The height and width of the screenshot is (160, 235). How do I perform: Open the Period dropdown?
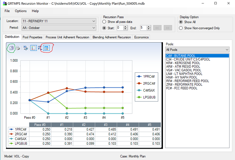pos(93,28)
